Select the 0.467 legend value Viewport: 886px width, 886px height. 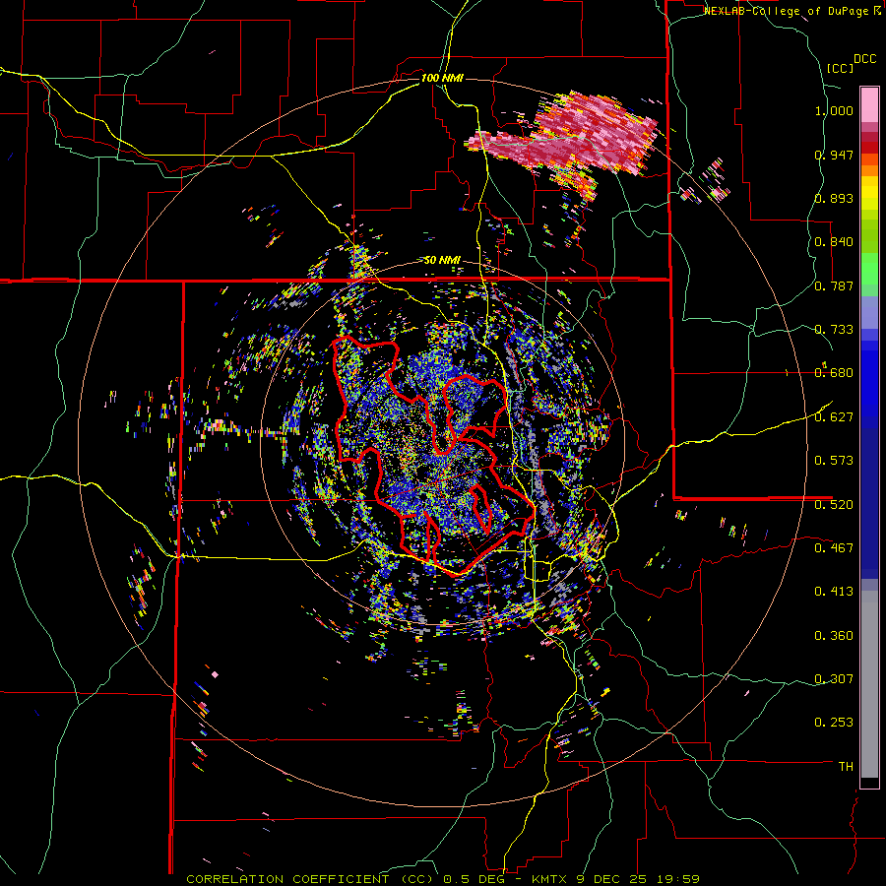pyautogui.click(x=834, y=547)
